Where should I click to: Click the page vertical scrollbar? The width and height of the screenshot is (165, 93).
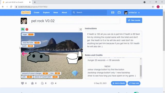point(164,31)
